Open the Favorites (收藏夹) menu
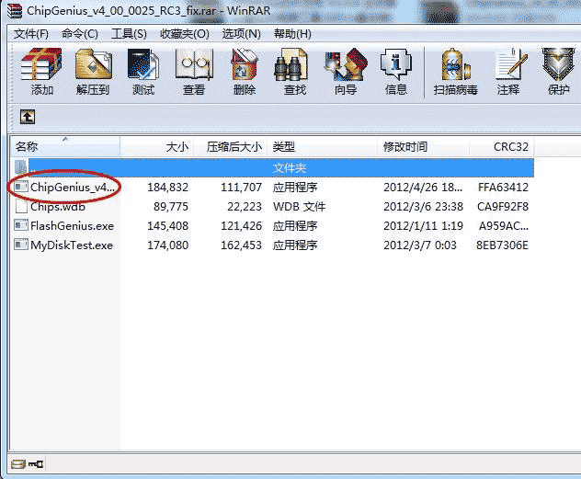This screenshot has width=581, height=479. (185, 34)
